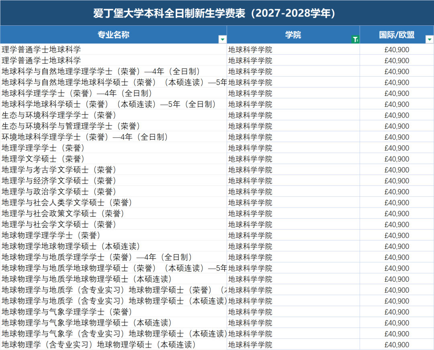The height and width of the screenshot is (350, 434).
Task: Select cell 地理学与经济学文学硕士（荣誉）
Action: [113, 181]
